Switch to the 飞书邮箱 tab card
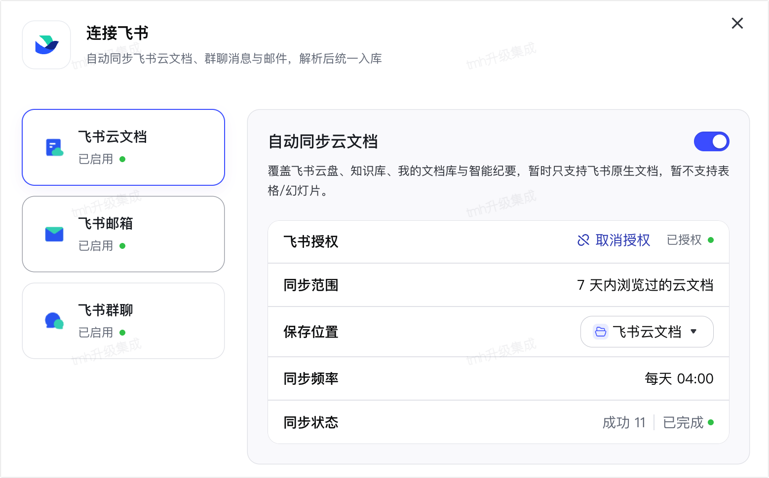The image size is (769, 478). tap(123, 234)
